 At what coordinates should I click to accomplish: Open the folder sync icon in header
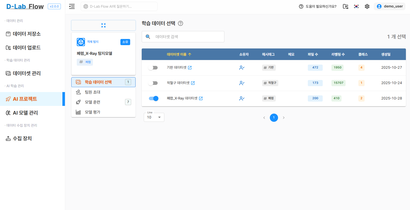click(x=346, y=6)
